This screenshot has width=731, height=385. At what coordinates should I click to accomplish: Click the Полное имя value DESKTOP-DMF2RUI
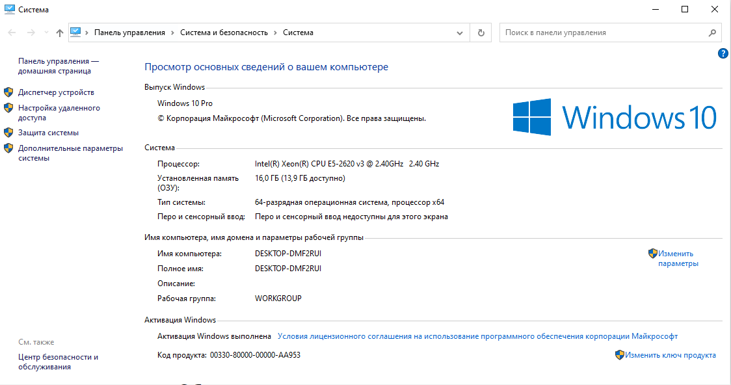click(288, 269)
